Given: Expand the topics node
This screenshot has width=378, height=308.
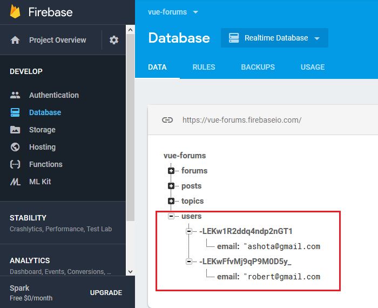Looking at the screenshot, I should tap(171, 201).
